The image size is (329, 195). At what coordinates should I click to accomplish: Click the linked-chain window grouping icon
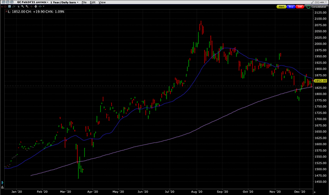317,2
